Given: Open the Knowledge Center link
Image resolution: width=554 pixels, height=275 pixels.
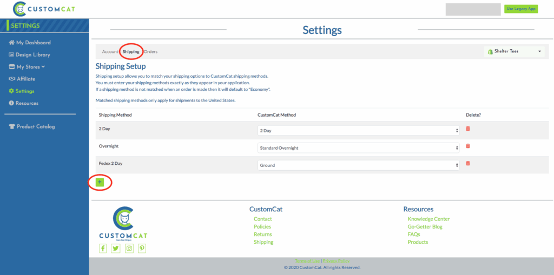Looking at the screenshot, I should click(428, 219).
